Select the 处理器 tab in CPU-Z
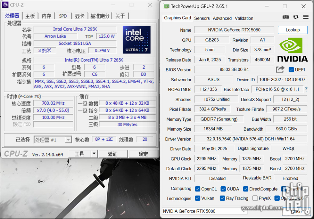The height and width of the screenshot is (219, 314). pyautogui.click(x=12, y=16)
